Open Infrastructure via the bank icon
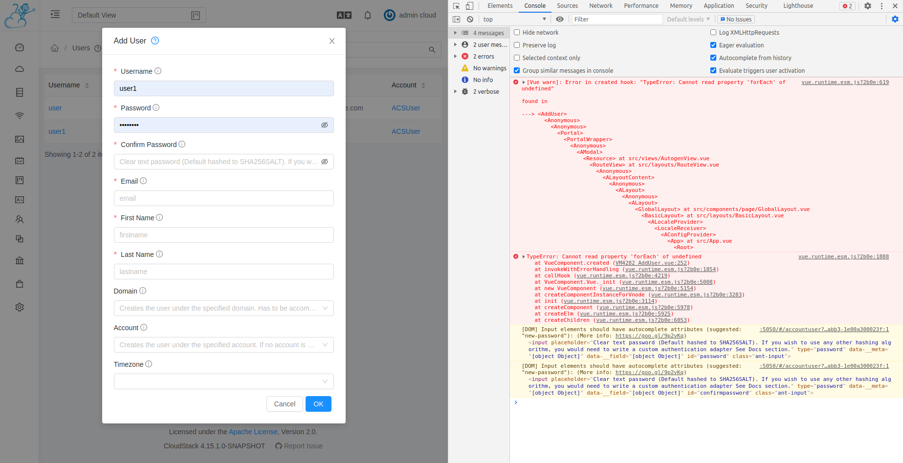The height and width of the screenshot is (463, 903). pyautogui.click(x=20, y=260)
